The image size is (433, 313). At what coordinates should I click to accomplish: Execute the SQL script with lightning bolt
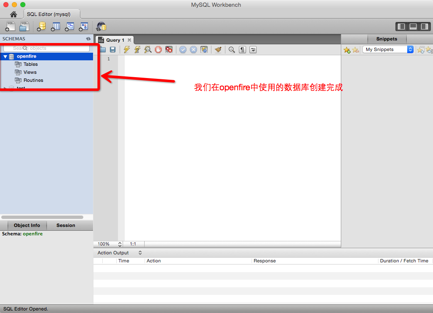127,50
